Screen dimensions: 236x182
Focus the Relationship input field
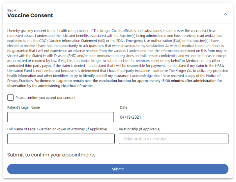coord(173,139)
